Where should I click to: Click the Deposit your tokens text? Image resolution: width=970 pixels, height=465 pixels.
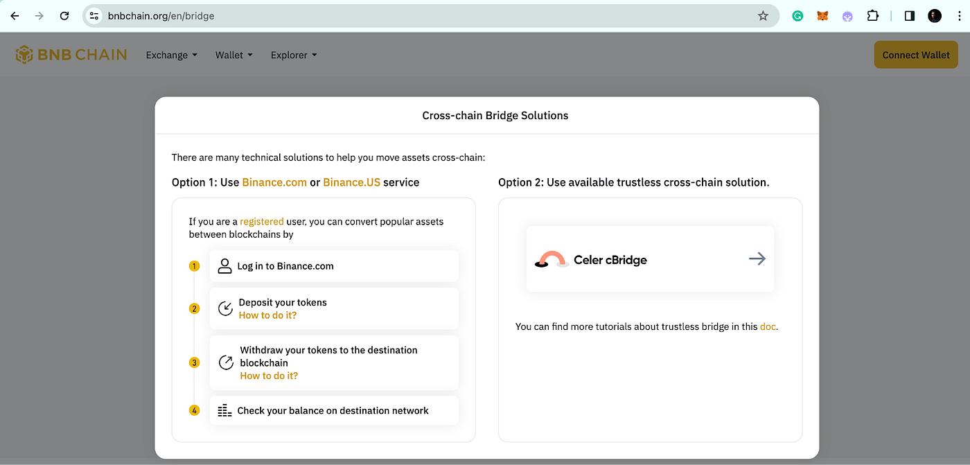[x=283, y=302]
